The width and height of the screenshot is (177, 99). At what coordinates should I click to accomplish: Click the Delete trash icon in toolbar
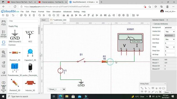34,15
